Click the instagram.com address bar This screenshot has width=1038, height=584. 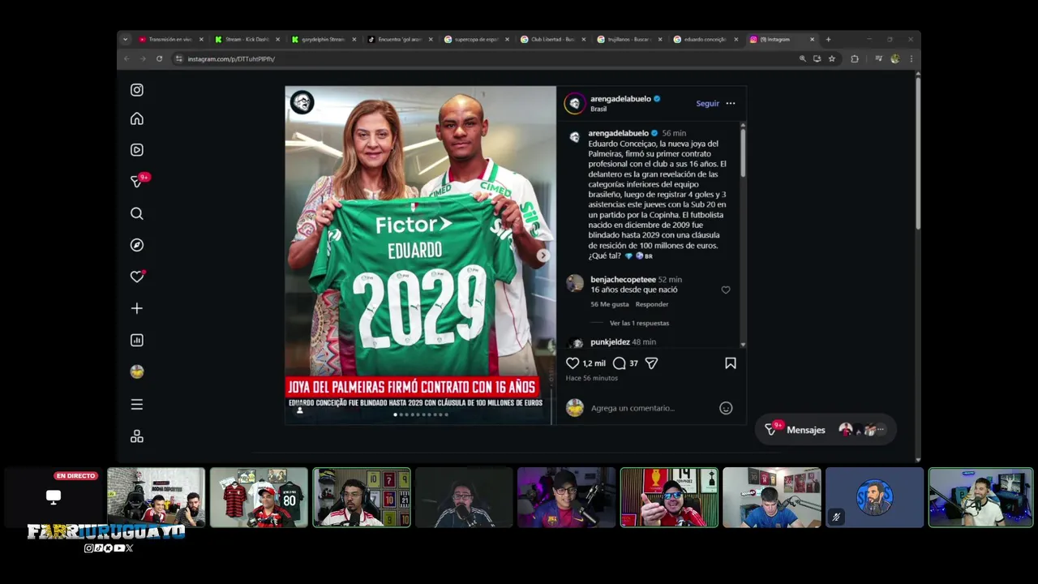click(x=487, y=58)
